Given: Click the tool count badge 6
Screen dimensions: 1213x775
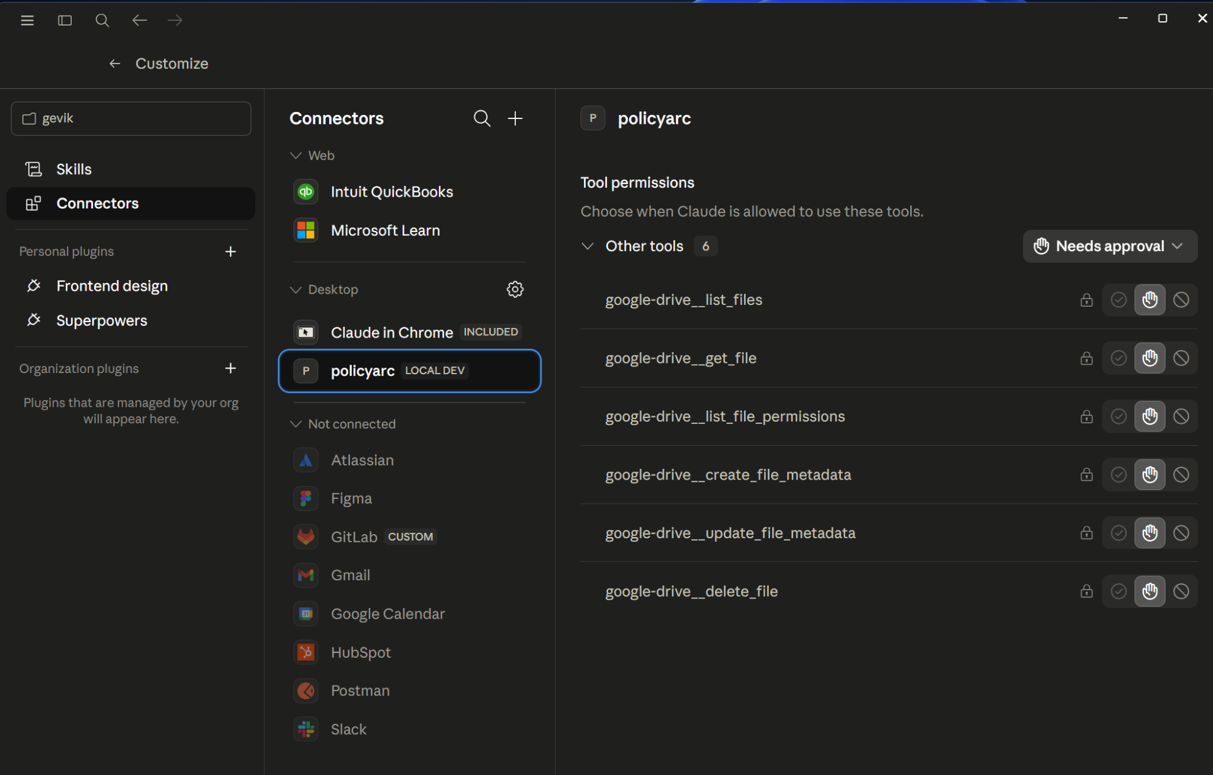Looking at the screenshot, I should click(705, 246).
